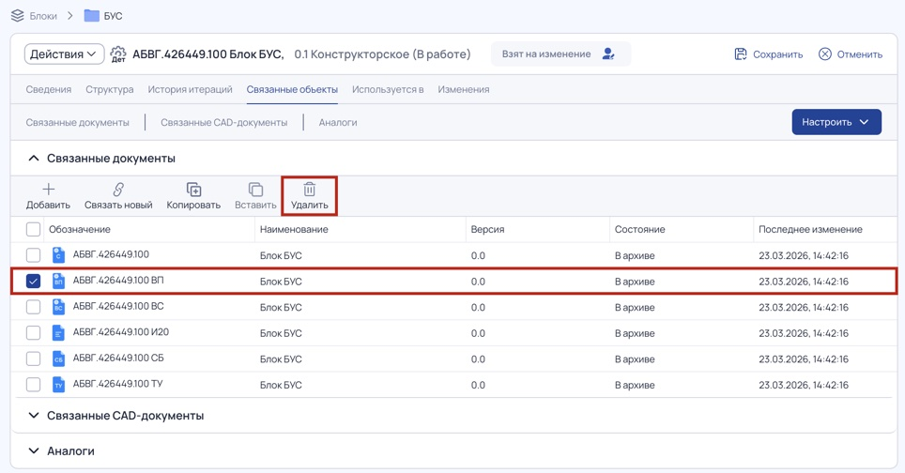The image size is (905, 473).
Task: Open document АБВГ.426449.100 ТУ
Action: (117, 384)
